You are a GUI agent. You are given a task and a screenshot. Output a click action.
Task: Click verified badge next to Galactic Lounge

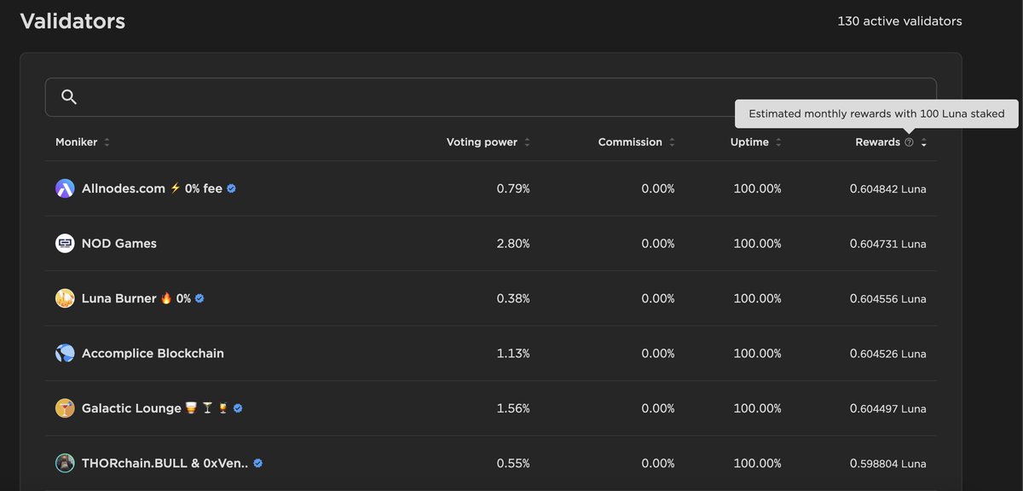[x=238, y=408]
